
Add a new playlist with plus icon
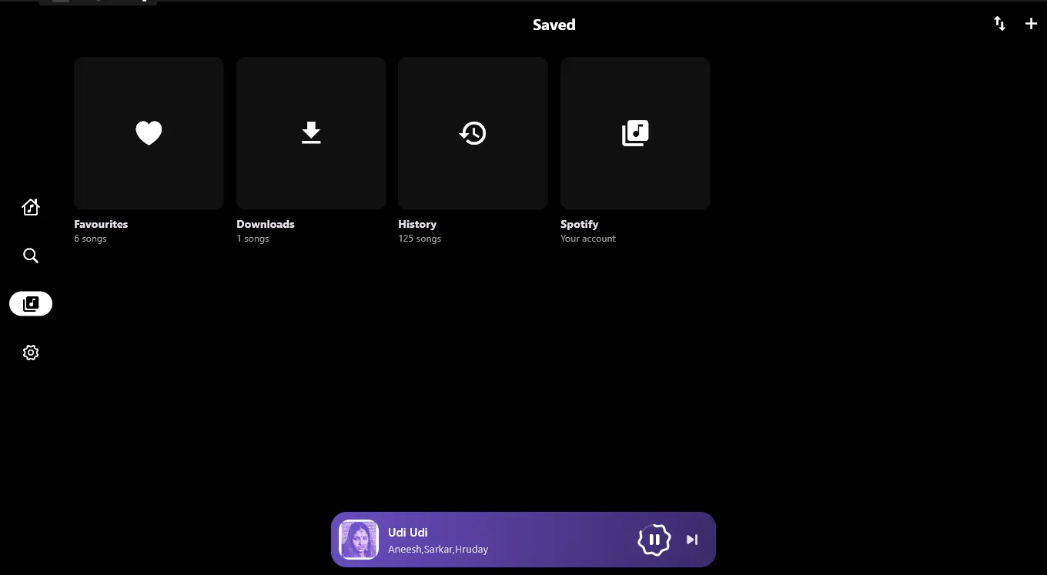pyautogui.click(x=1032, y=24)
